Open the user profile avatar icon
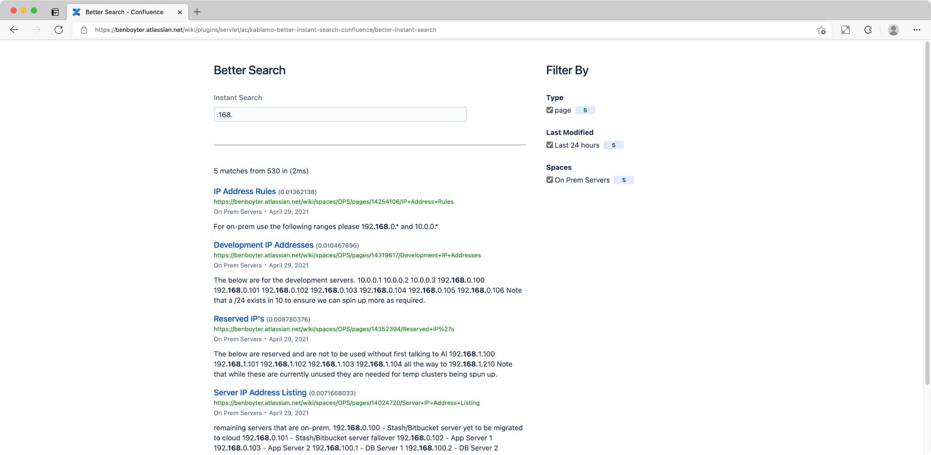The height and width of the screenshot is (455, 931). (894, 30)
